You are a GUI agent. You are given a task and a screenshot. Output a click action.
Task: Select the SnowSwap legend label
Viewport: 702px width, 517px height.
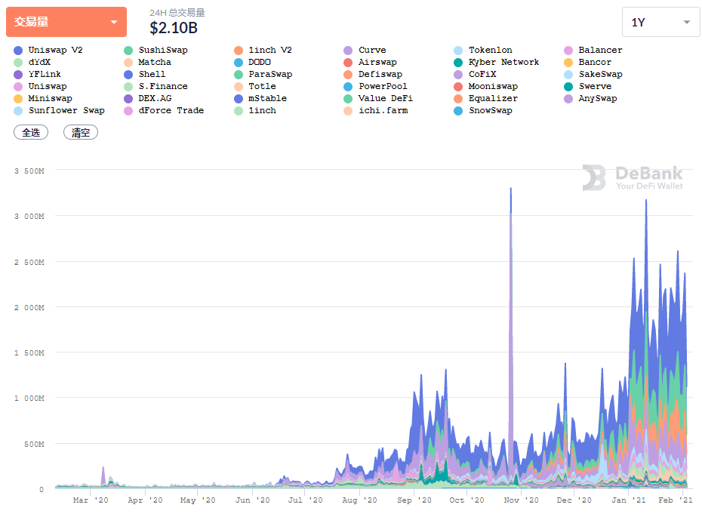coord(490,110)
